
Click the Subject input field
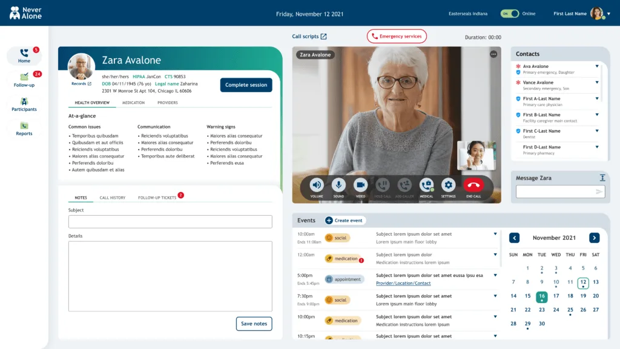(x=170, y=222)
